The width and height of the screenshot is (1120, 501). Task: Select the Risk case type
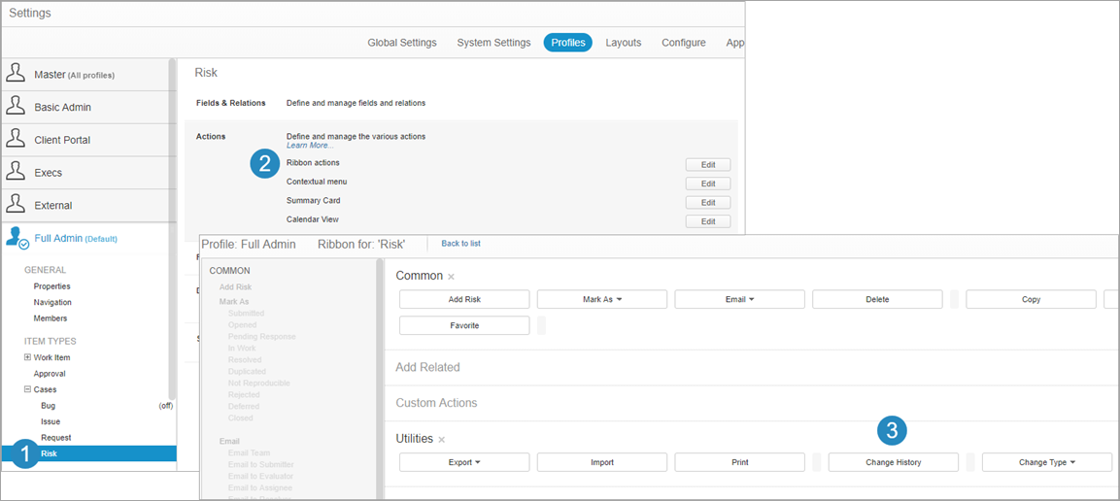(88, 453)
